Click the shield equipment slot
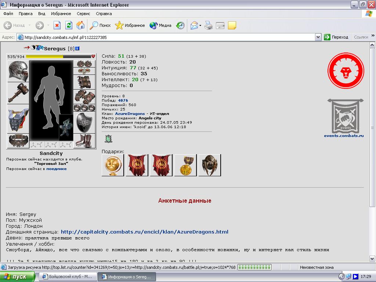376x282 pixels. (84, 122)
